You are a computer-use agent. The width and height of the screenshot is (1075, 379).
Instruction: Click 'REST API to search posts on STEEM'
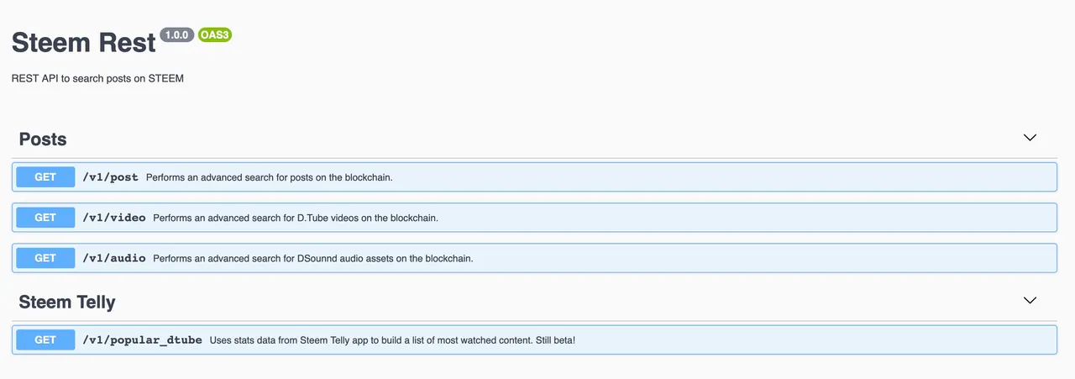97,78
